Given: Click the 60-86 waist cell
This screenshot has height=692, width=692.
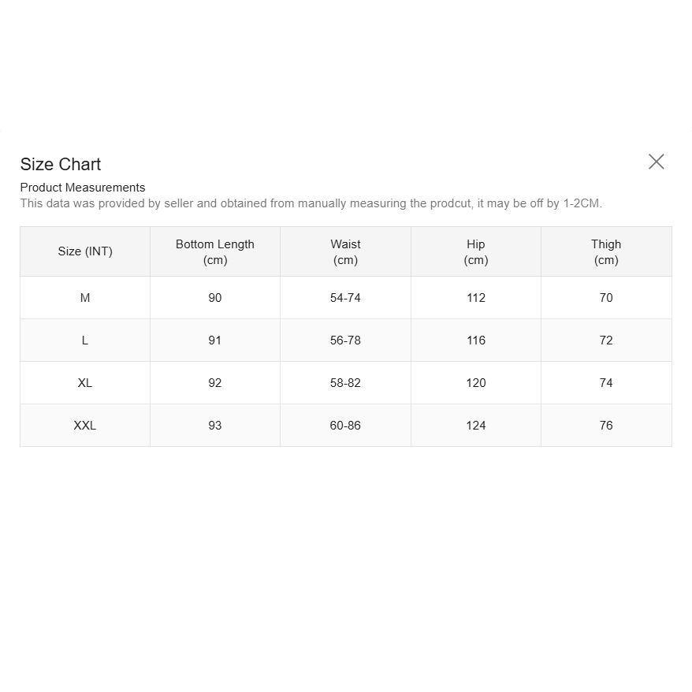Looking at the screenshot, I should pyautogui.click(x=345, y=426).
